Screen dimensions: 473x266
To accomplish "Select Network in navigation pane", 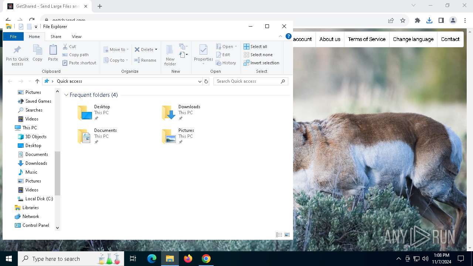I will pos(31,216).
